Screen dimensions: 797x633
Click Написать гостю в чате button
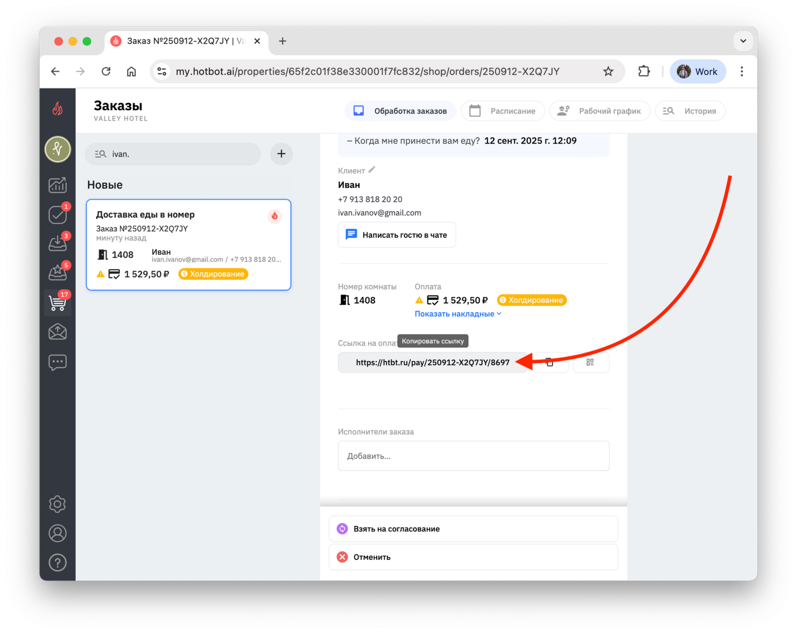[397, 235]
